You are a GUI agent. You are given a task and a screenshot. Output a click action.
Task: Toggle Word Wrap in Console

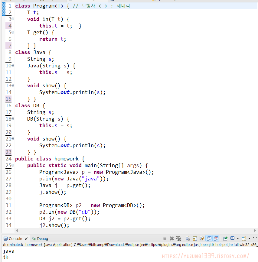pos(202,238)
